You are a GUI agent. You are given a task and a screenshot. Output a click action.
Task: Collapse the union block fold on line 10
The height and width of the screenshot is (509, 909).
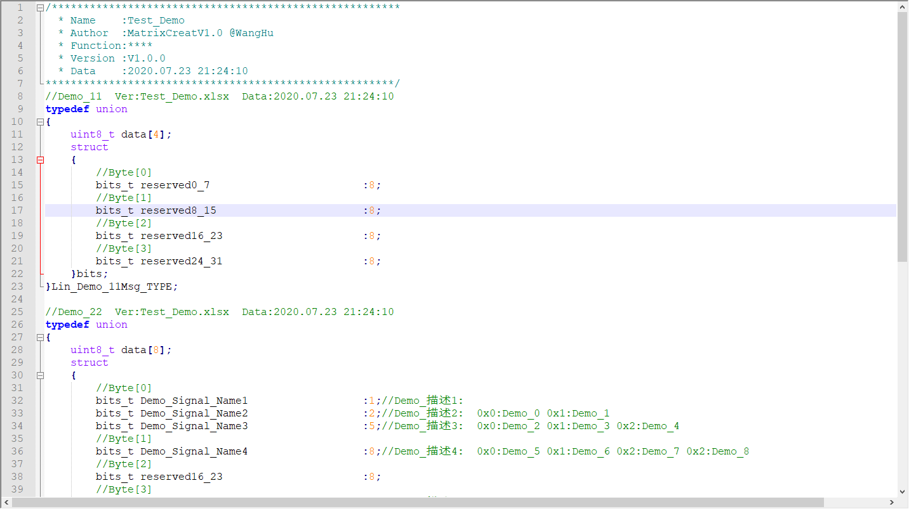41,122
